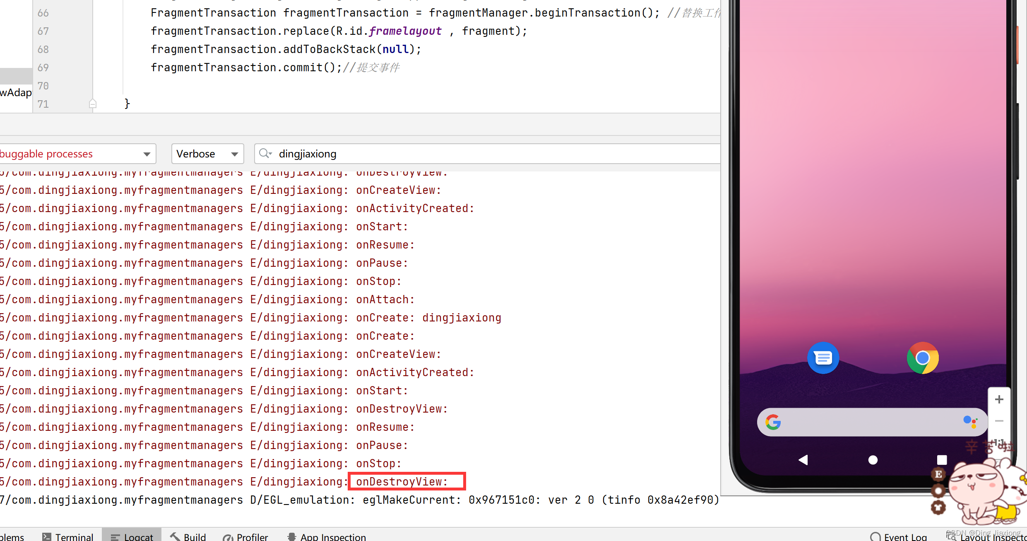Click the Logcat tab icon
The height and width of the screenshot is (541, 1027).
(x=115, y=537)
